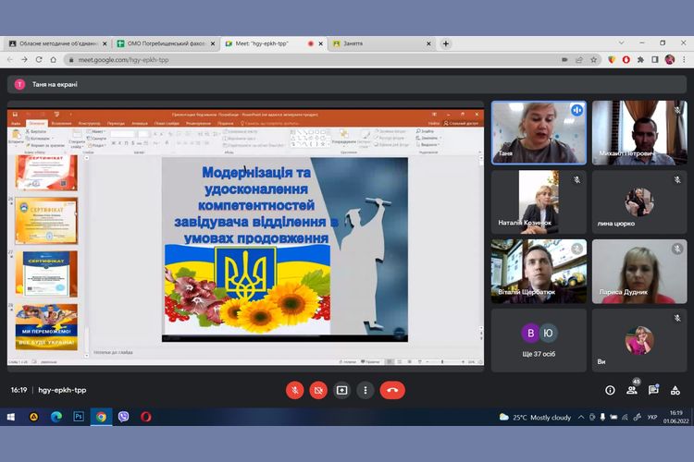The image size is (694, 462).
Task: Open meeting details info icon
Action: [610, 390]
